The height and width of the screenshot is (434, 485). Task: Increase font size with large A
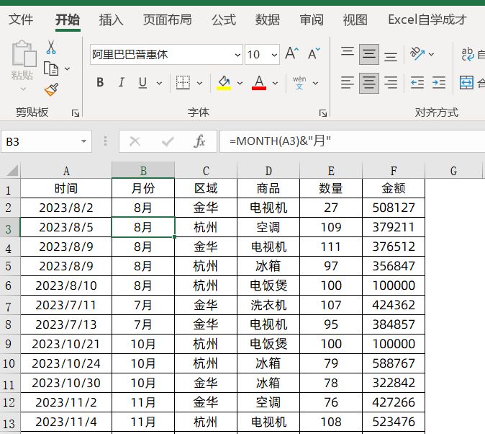[291, 53]
